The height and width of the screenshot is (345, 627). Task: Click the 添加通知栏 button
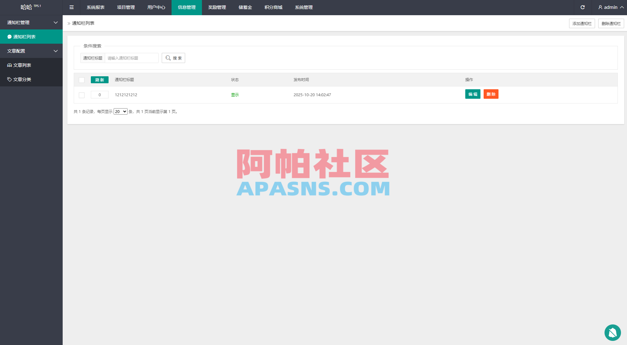[x=582, y=23]
